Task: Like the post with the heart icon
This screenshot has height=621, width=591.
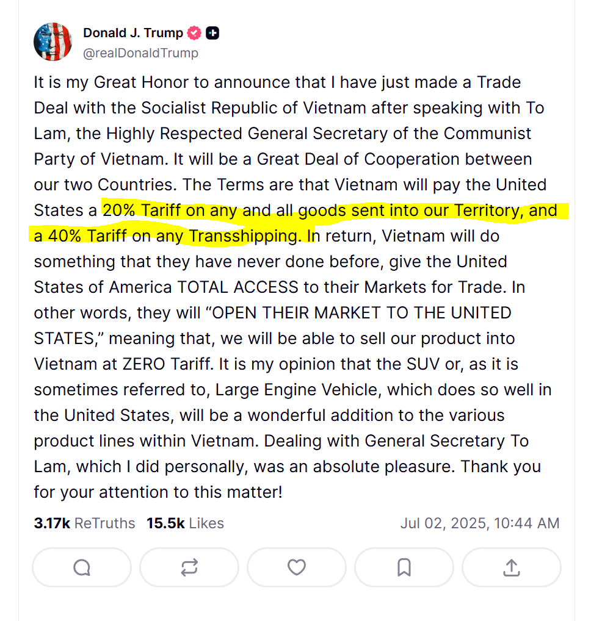Action: tap(297, 568)
